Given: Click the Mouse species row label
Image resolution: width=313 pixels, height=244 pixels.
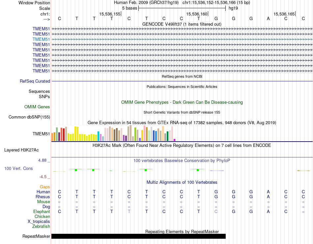Looking at the screenshot, I should (43, 202).
